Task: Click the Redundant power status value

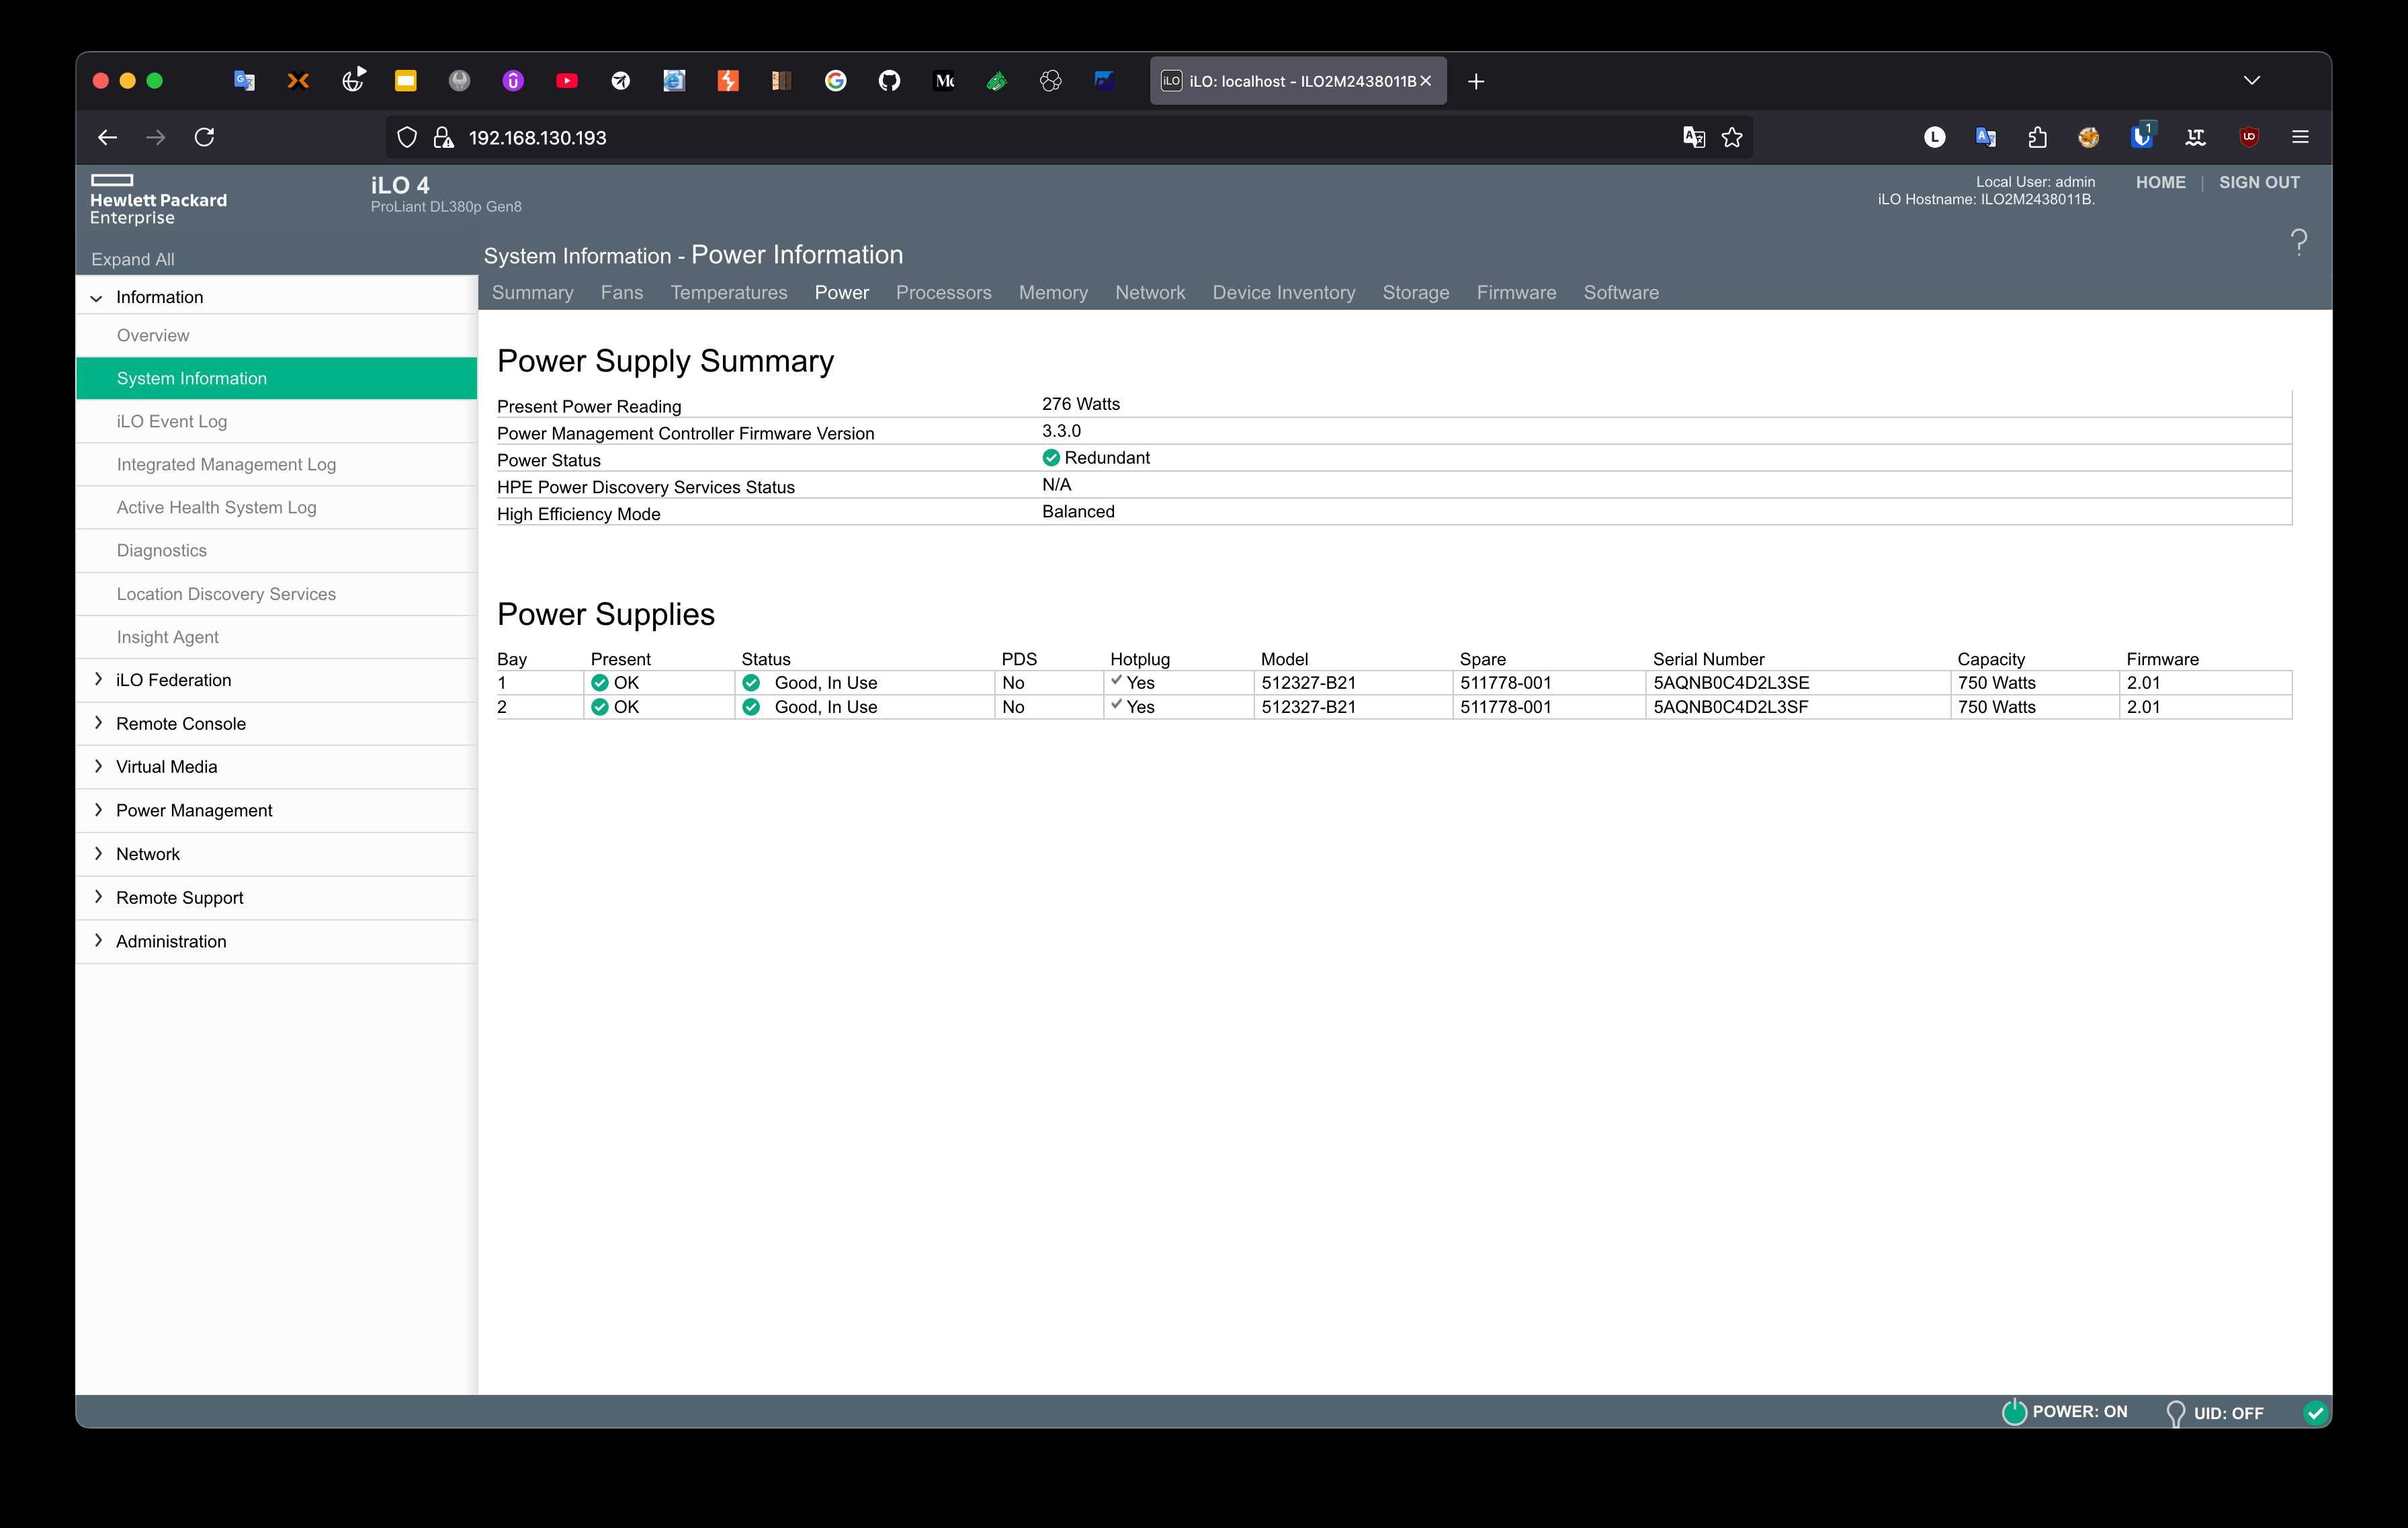Action: click(1106, 457)
